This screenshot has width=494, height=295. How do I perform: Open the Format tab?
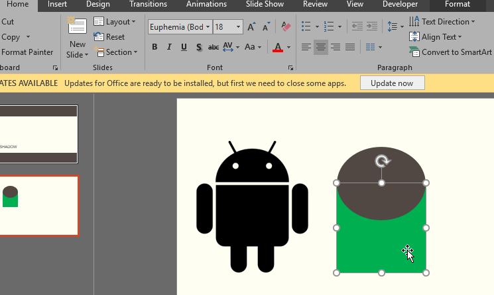coord(458,4)
